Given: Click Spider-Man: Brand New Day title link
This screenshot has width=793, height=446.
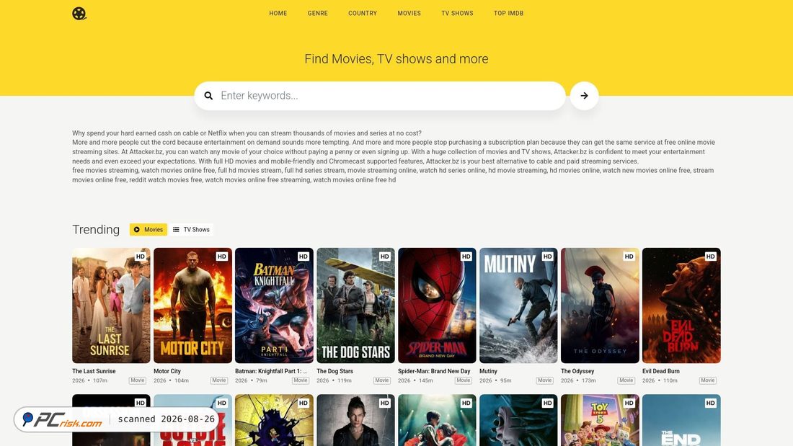Looking at the screenshot, I should pos(434,371).
